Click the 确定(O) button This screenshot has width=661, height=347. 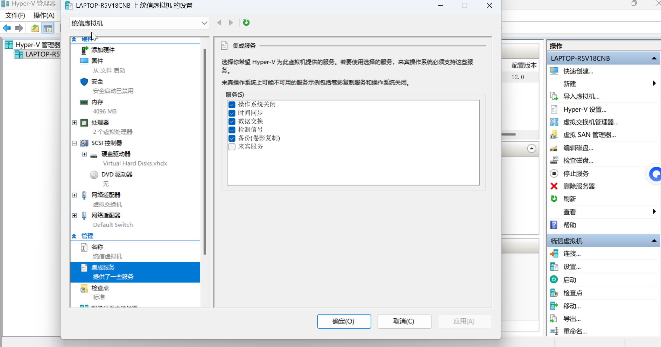tap(344, 321)
